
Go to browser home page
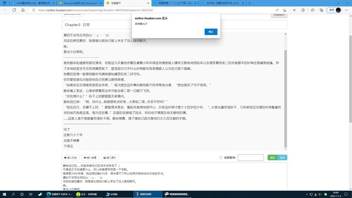23,10
